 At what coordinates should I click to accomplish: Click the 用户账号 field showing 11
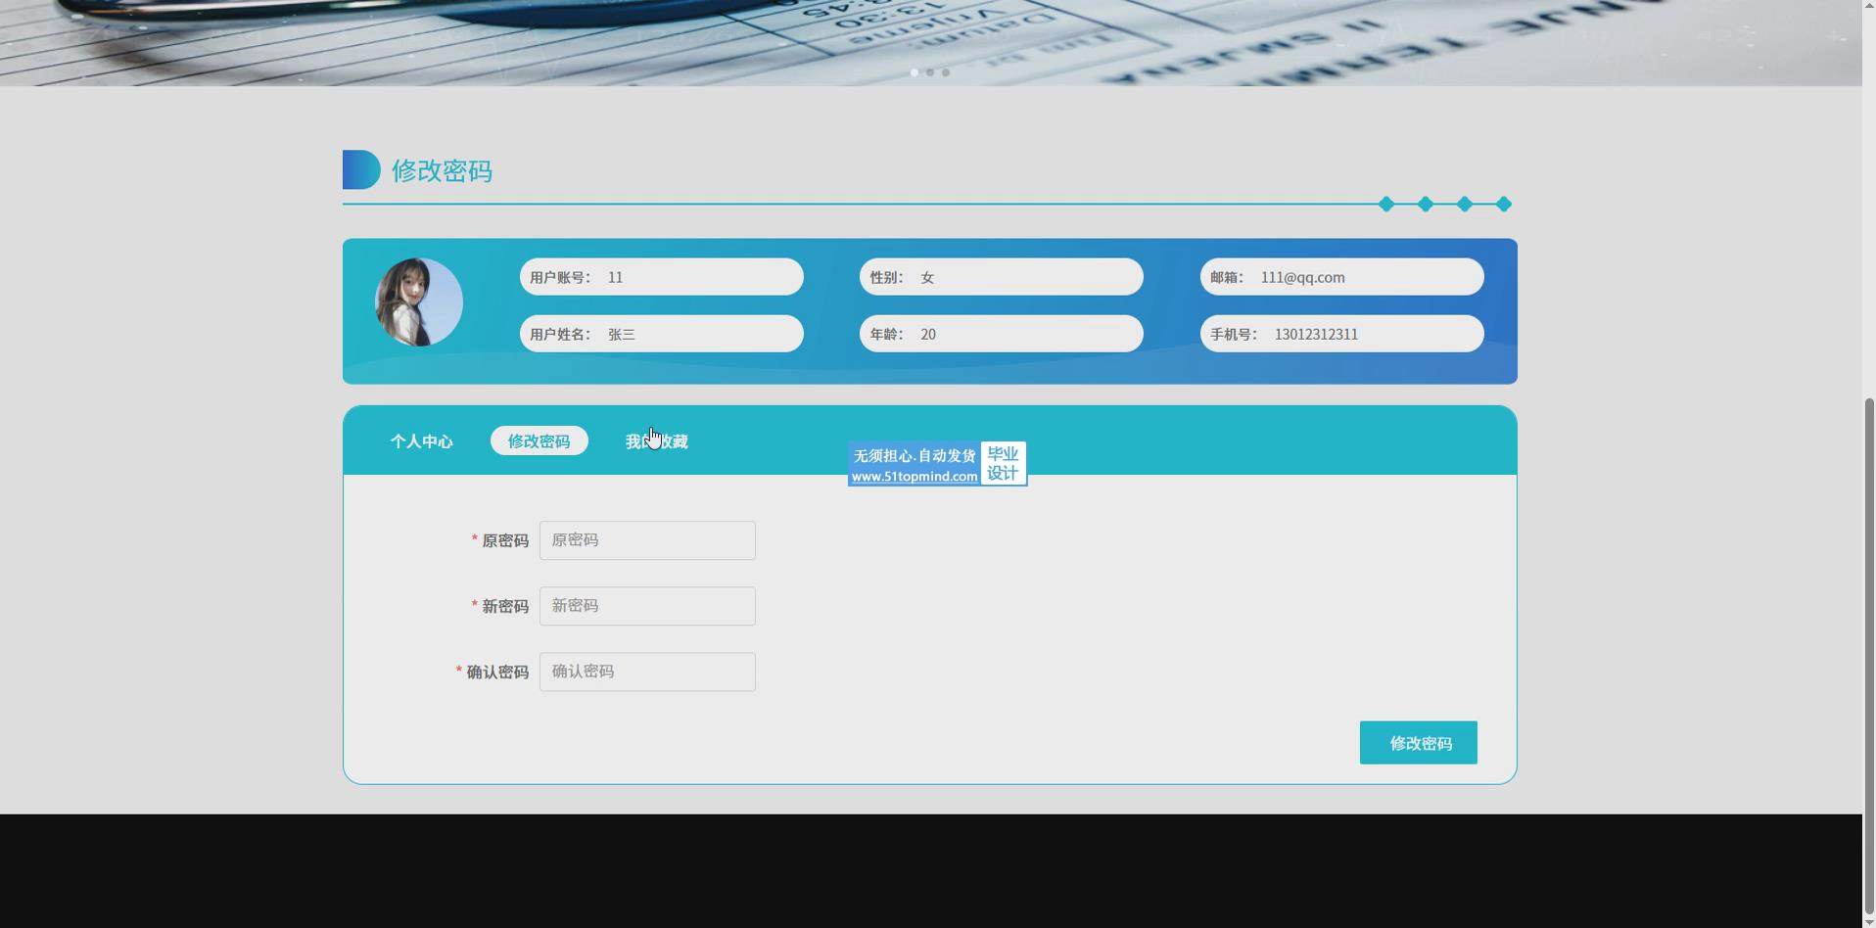pos(662,277)
